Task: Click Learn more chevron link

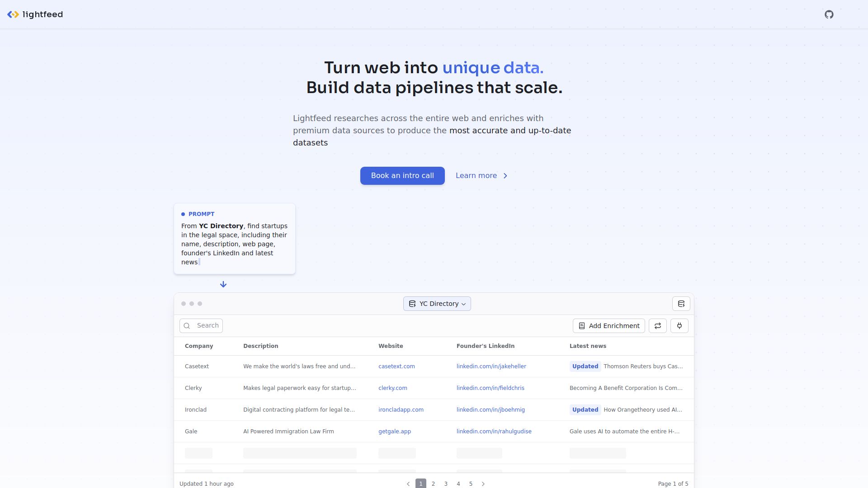Action: coord(481,176)
